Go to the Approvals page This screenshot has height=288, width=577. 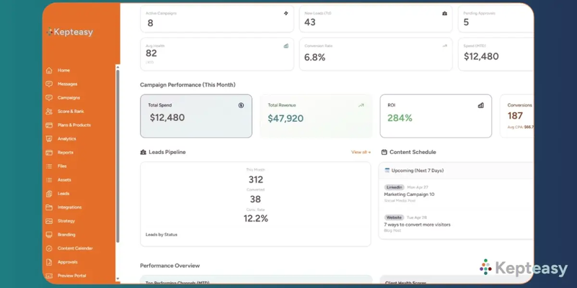67,262
